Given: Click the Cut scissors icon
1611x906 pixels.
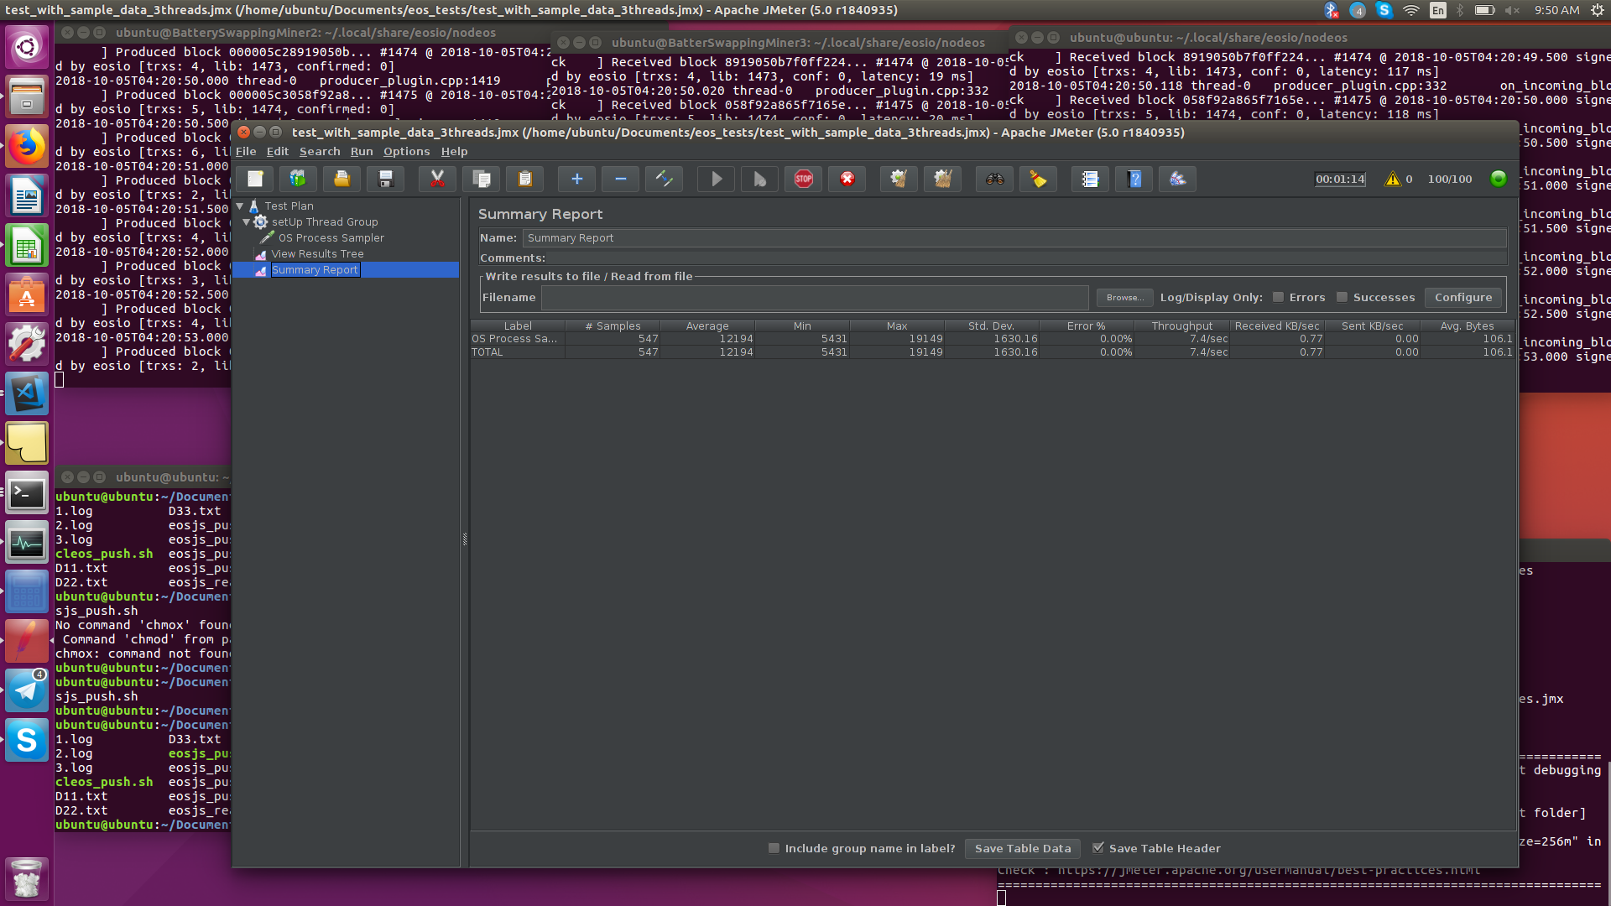Looking at the screenshot, I should (437, 179).
